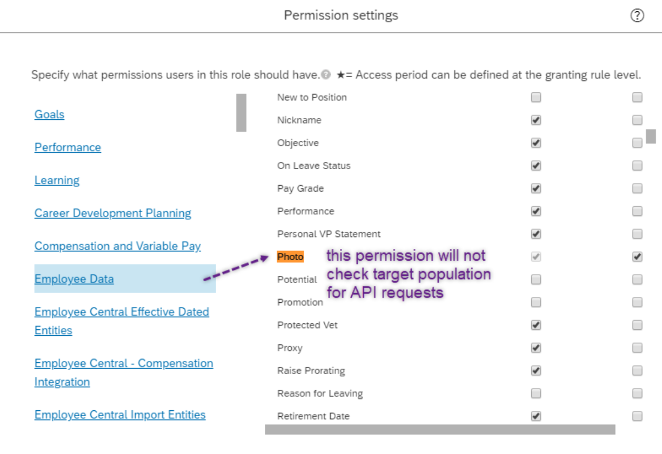Uncheck the Protected Vet checkbox
Viewport: 662px width, 454px height.
(536, 325)
